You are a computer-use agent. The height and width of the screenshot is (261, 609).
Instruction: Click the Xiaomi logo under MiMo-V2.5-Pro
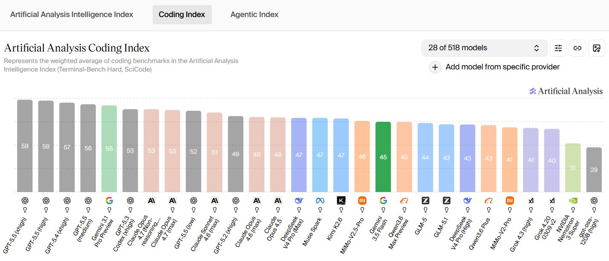click(x=362, y=200)
